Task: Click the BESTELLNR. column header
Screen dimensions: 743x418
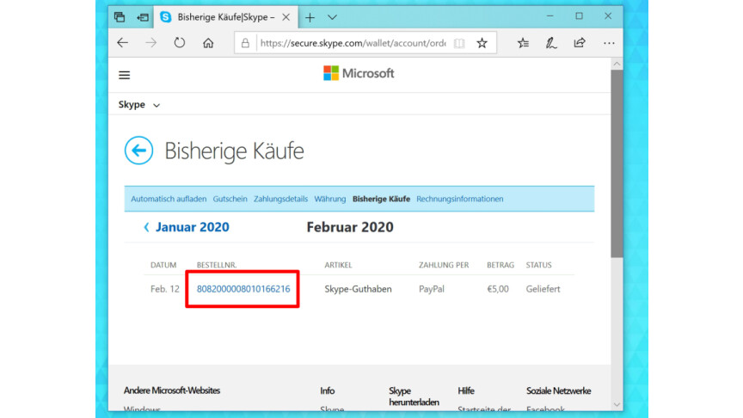Action: 217,265
